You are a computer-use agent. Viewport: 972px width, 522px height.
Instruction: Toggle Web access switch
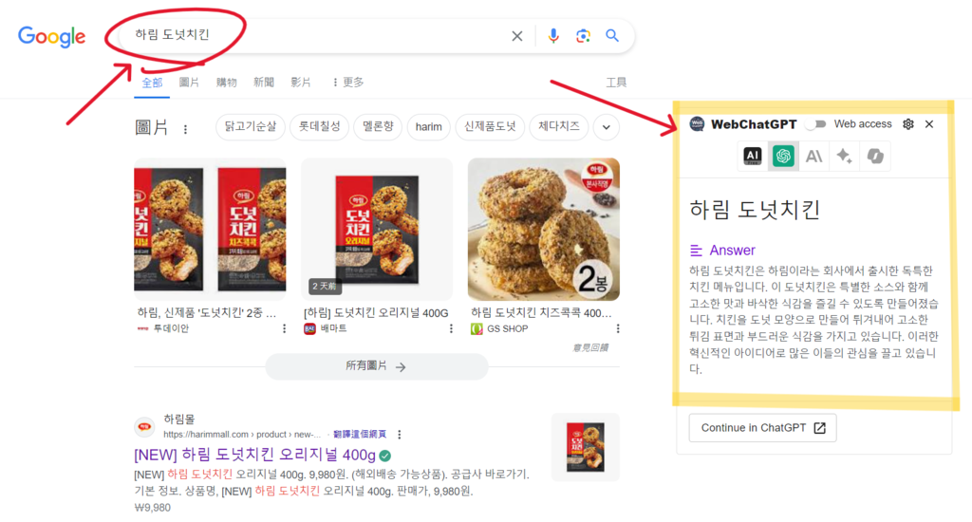(817, 124)
